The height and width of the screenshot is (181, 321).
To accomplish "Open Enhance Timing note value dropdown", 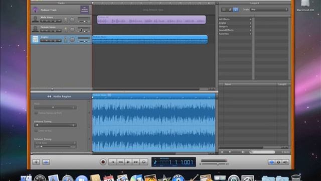I will (x=55, y=143).
